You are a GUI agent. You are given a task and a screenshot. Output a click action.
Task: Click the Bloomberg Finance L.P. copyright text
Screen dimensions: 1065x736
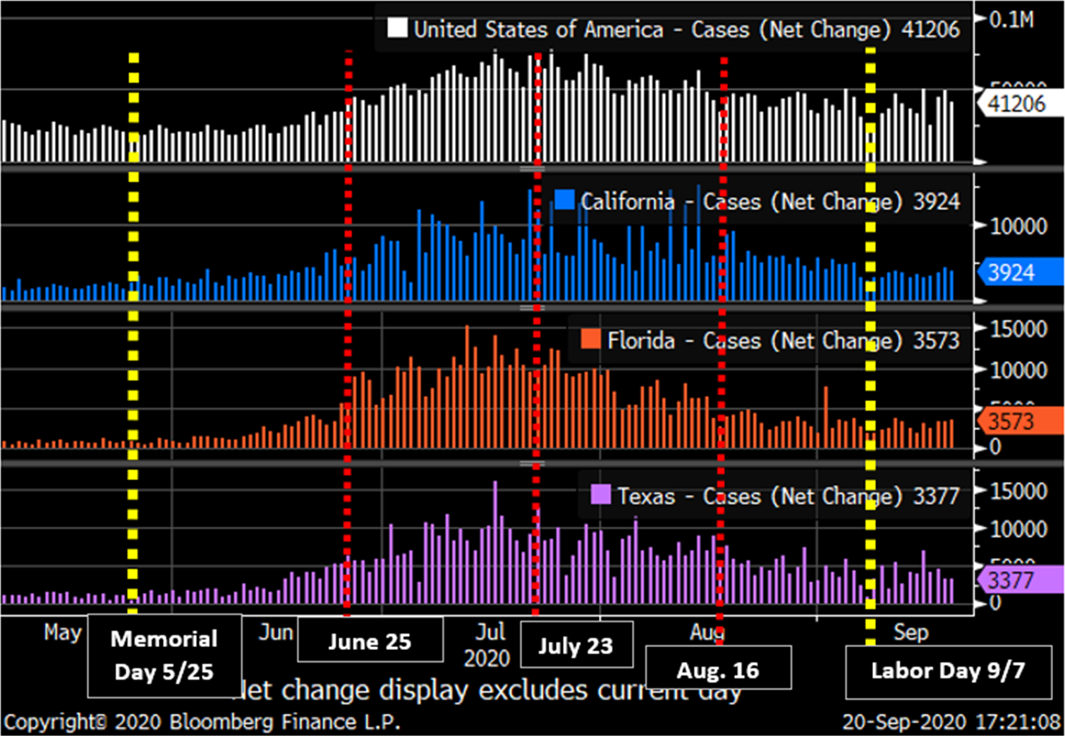click(x=202, y=722)
